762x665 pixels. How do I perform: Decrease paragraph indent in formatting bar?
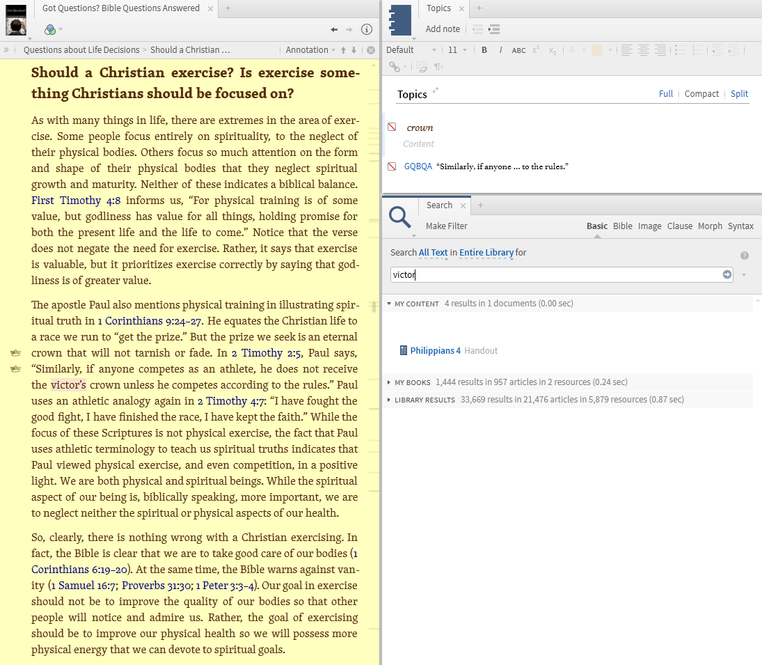coord(717,50)
